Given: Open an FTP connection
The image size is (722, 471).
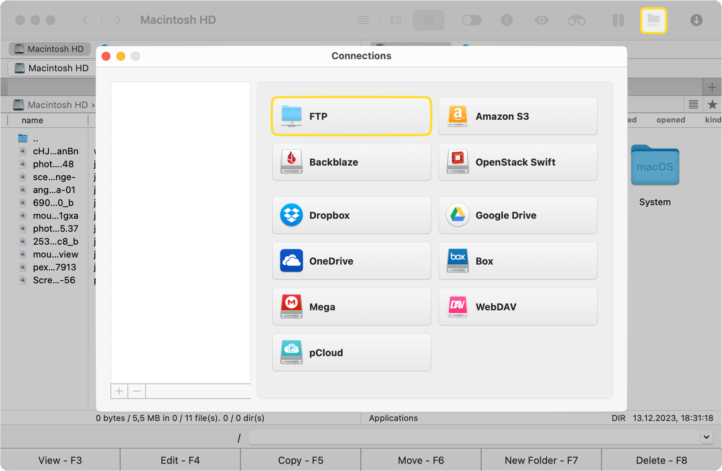Looking at the screenshot, I should click(351, 116).
